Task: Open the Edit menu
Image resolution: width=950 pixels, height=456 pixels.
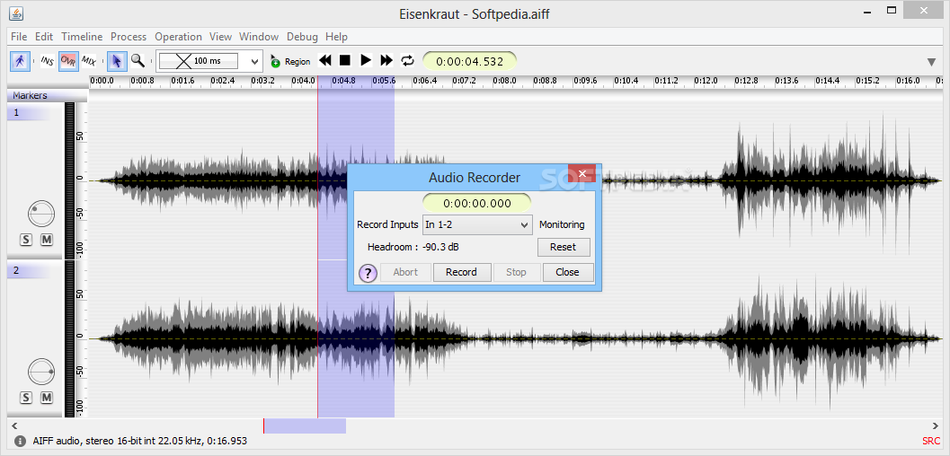Action: click(44, 37)
